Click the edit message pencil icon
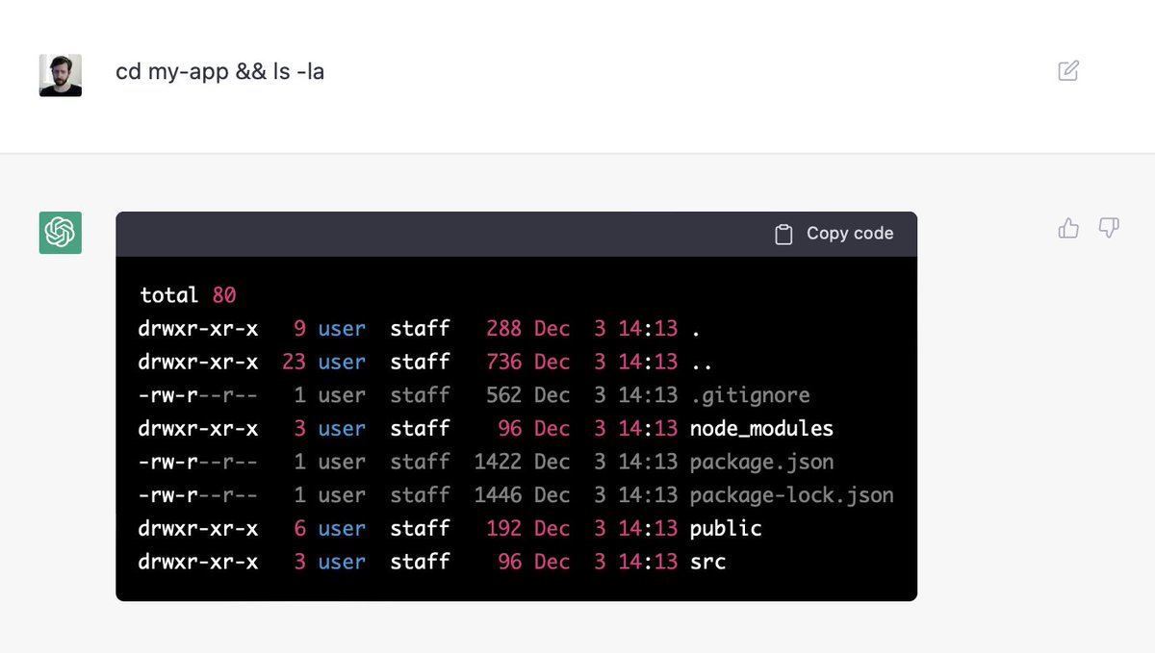 (x=1068, y=70)
